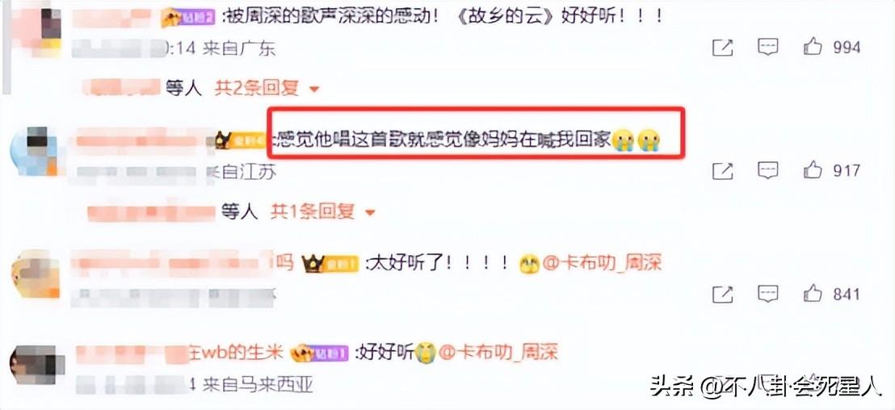Expand 共1条回复 replies
895x410 pixels.
click(313, 212)
